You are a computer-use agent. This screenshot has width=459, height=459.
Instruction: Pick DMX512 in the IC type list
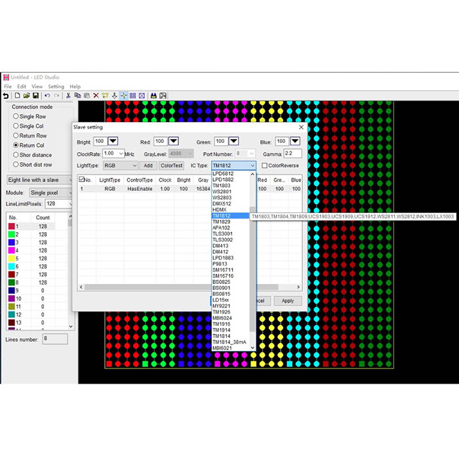(230, 203)
